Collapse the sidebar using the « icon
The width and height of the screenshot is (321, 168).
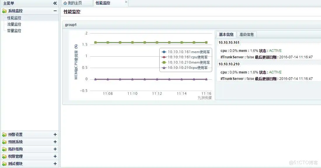(55, 3)
